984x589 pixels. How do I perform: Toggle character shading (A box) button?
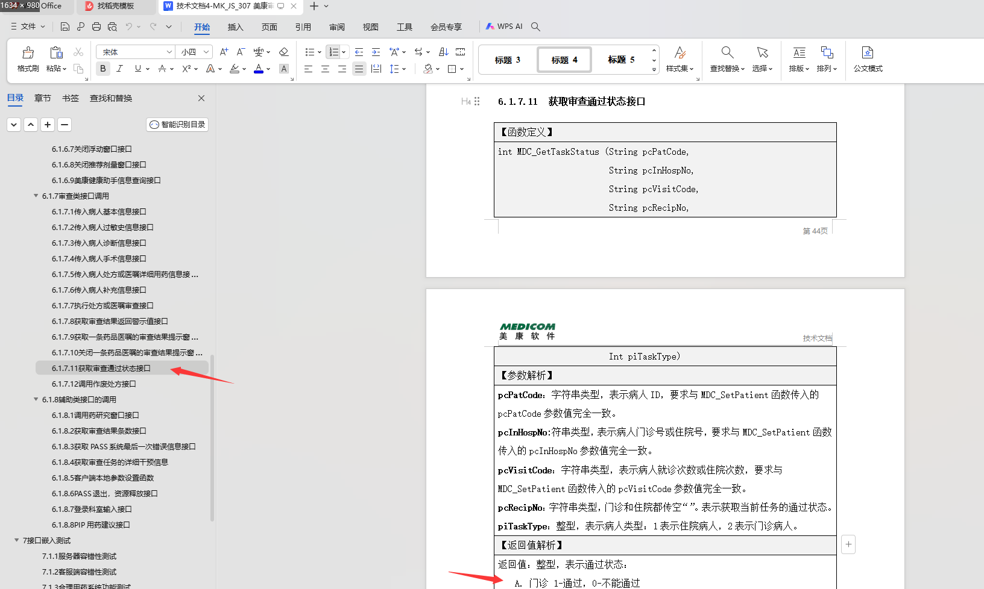(x=284, y=69)
